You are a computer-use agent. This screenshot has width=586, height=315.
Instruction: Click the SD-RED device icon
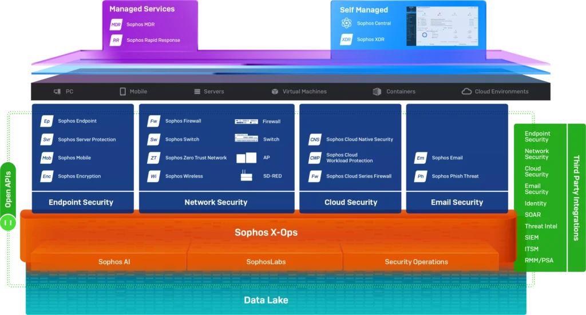click(x=246, y=175)
